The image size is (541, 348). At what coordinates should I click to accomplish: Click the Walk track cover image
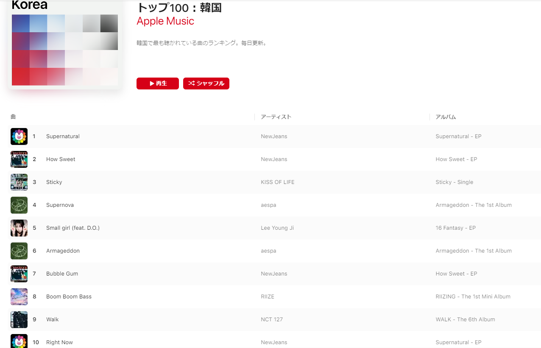tap(19, 320)
